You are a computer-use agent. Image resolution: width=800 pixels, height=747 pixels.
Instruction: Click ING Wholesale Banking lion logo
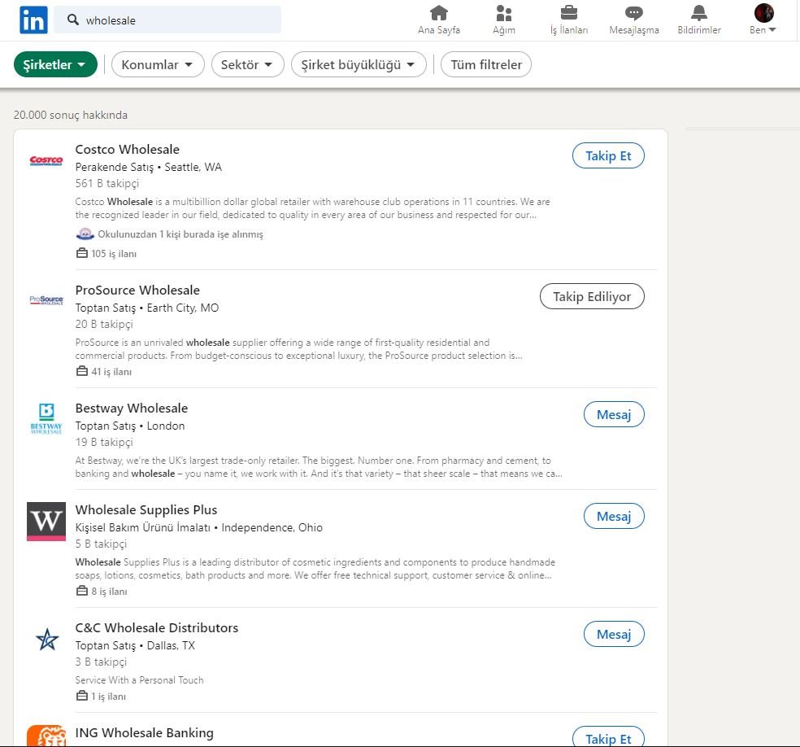46,736
